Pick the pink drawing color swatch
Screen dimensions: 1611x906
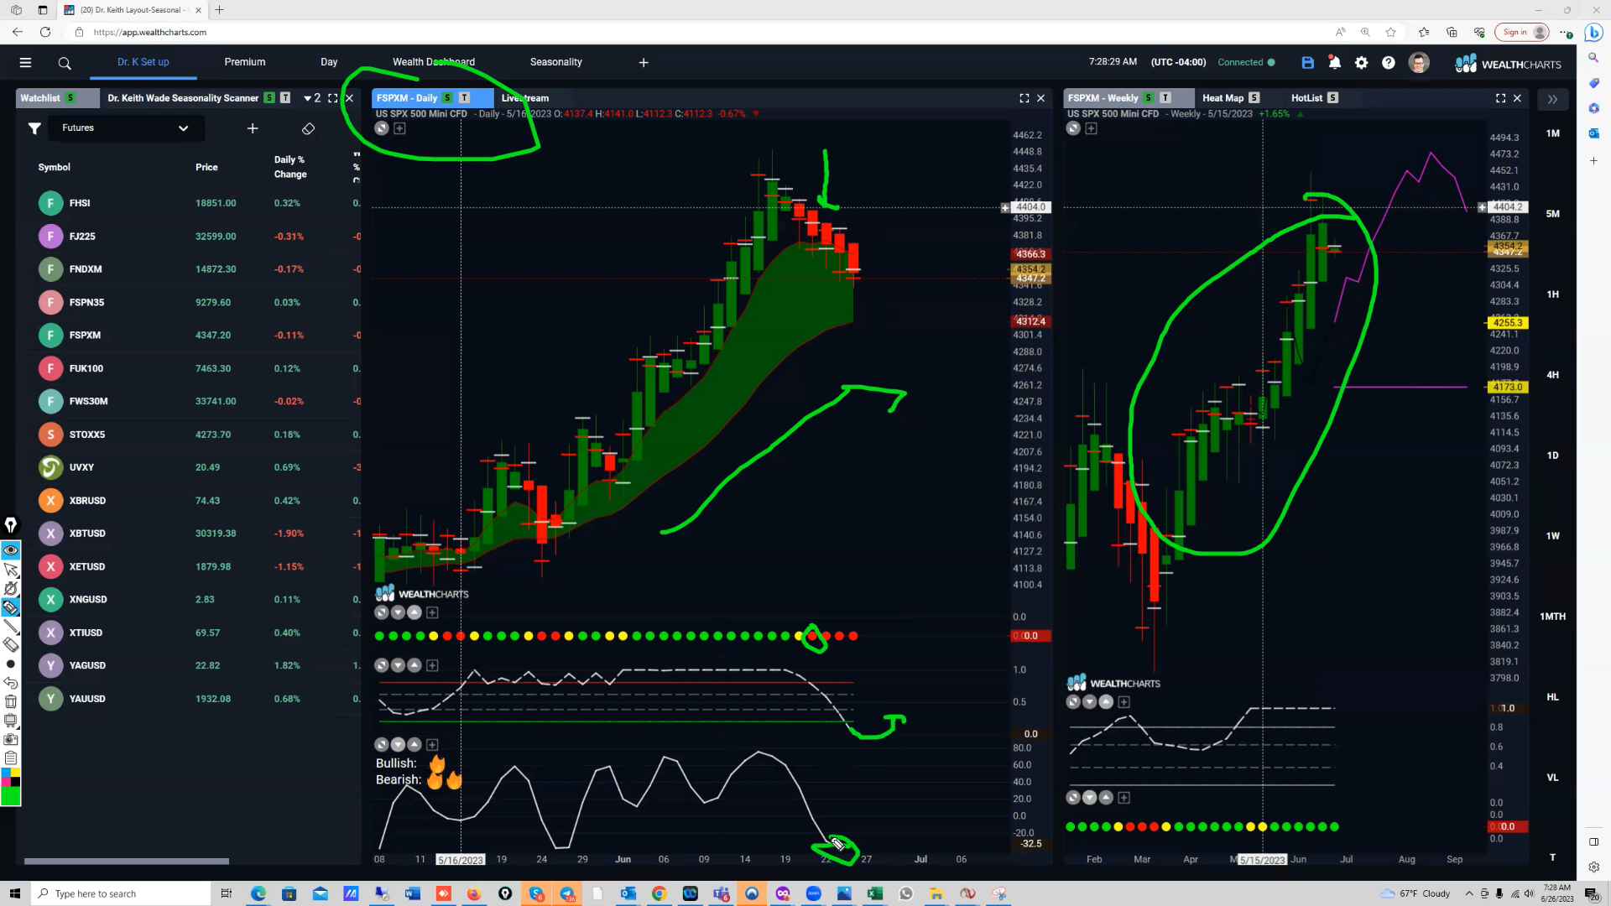click(6, 782)
